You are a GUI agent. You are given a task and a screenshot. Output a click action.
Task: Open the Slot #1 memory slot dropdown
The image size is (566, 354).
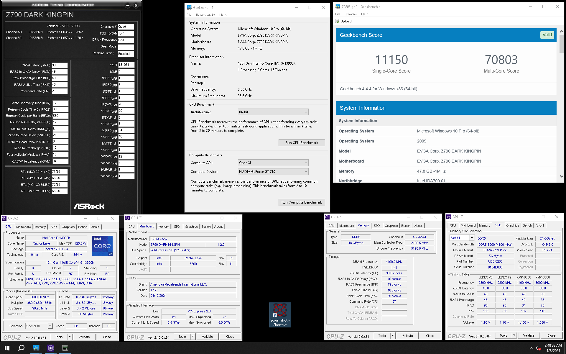[462, 238]
